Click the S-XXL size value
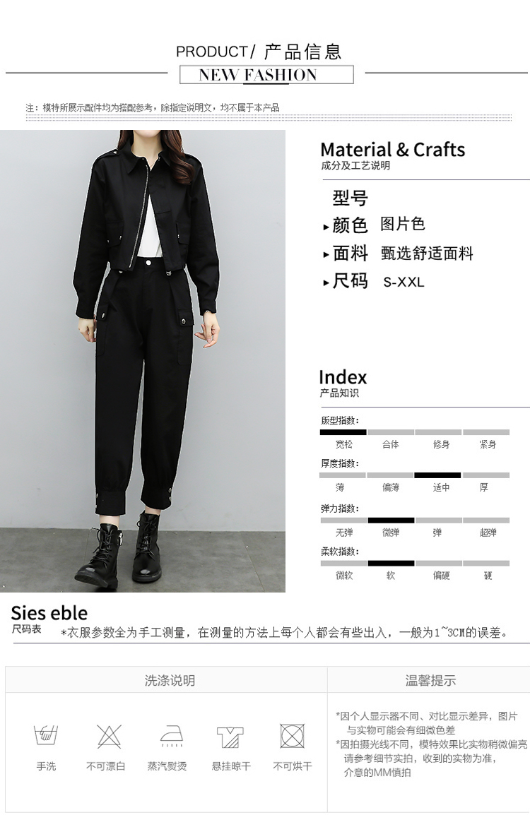Screen dimensions: 530x815 click(404, 282)
